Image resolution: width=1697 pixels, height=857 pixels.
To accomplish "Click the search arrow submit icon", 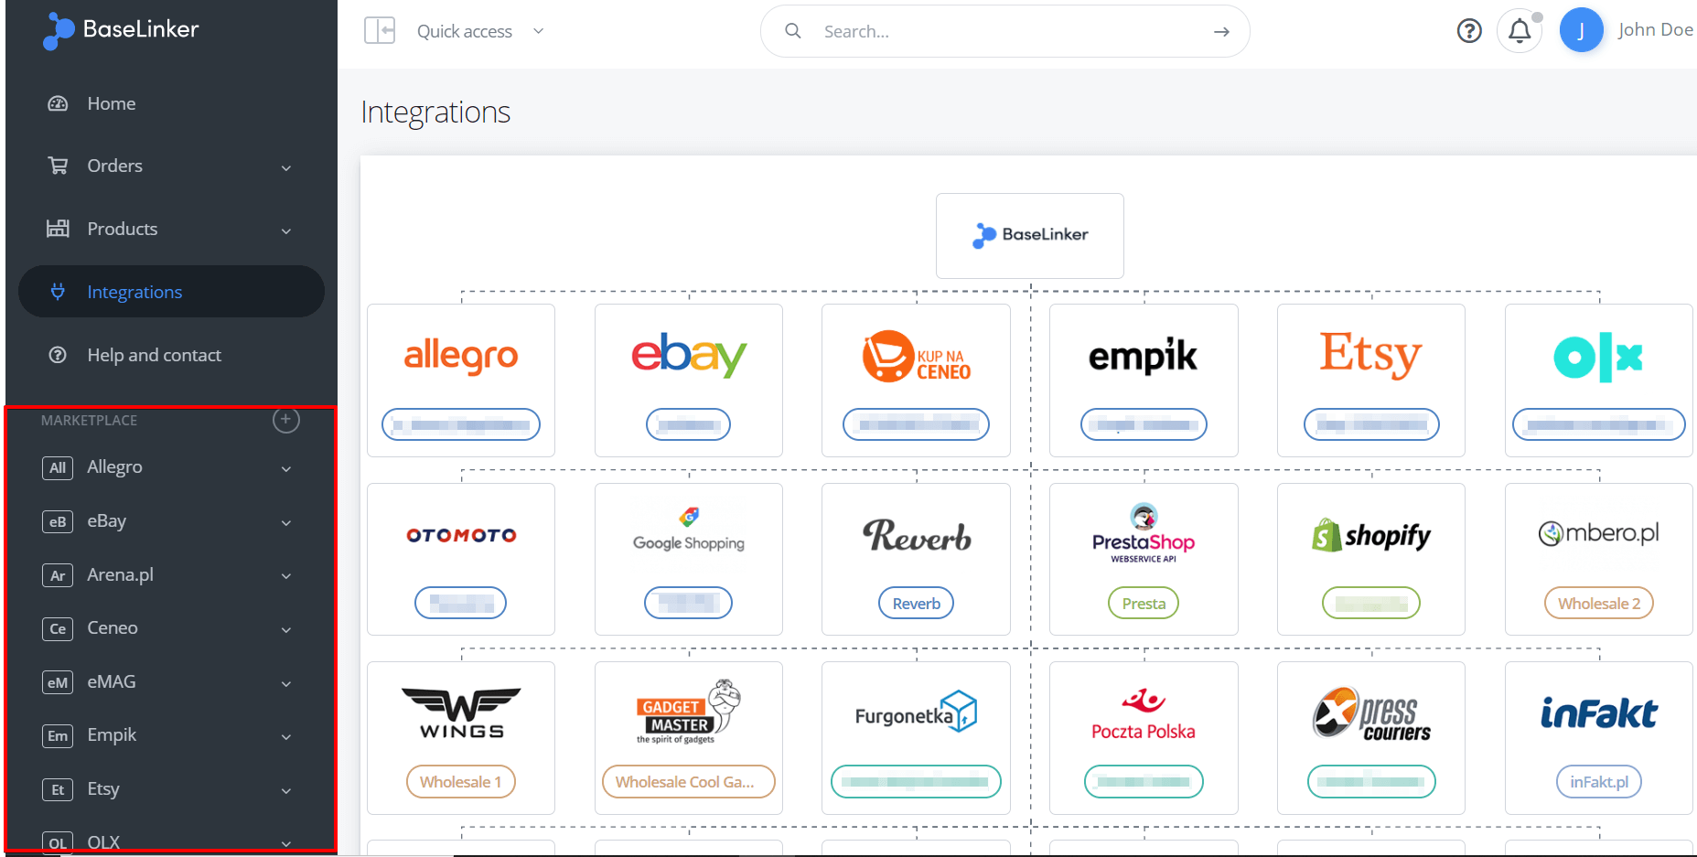I will 1221,32.
